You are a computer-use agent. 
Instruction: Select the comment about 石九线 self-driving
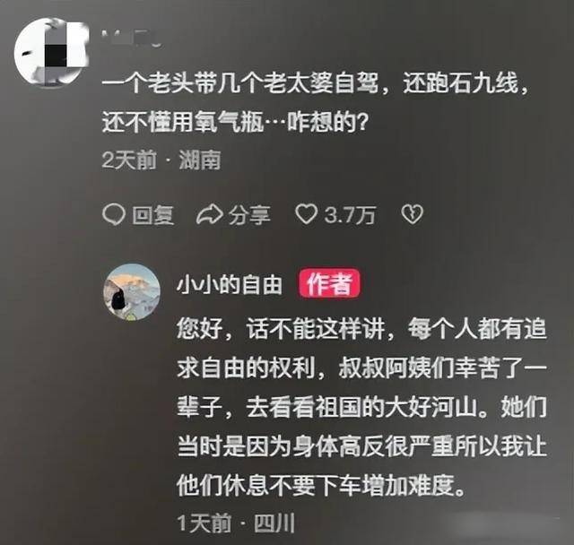316,103
